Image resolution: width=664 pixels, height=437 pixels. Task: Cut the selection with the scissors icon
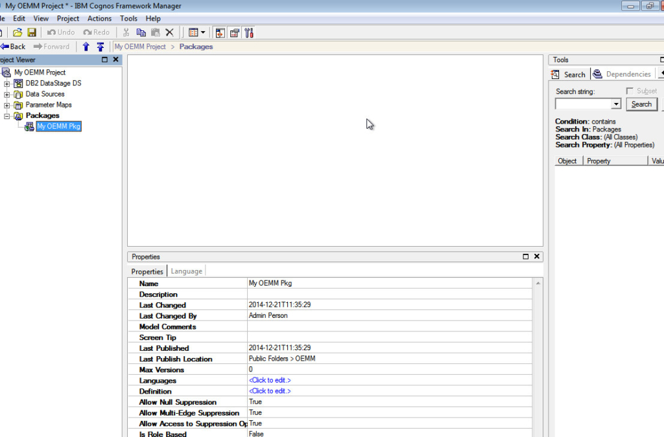click(x=126, y=32)
